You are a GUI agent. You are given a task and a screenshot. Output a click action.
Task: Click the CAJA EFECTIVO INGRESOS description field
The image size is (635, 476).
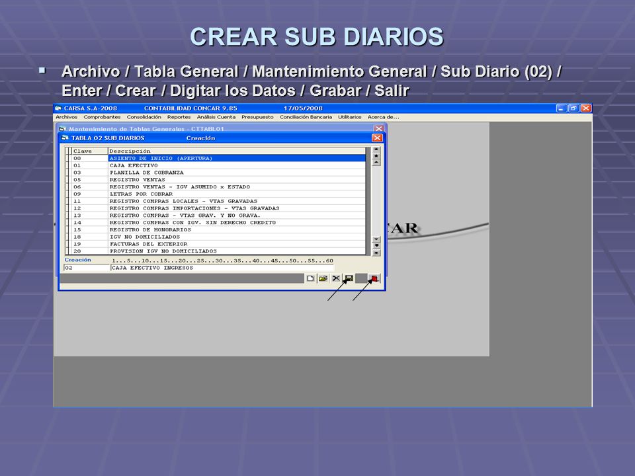222,268
